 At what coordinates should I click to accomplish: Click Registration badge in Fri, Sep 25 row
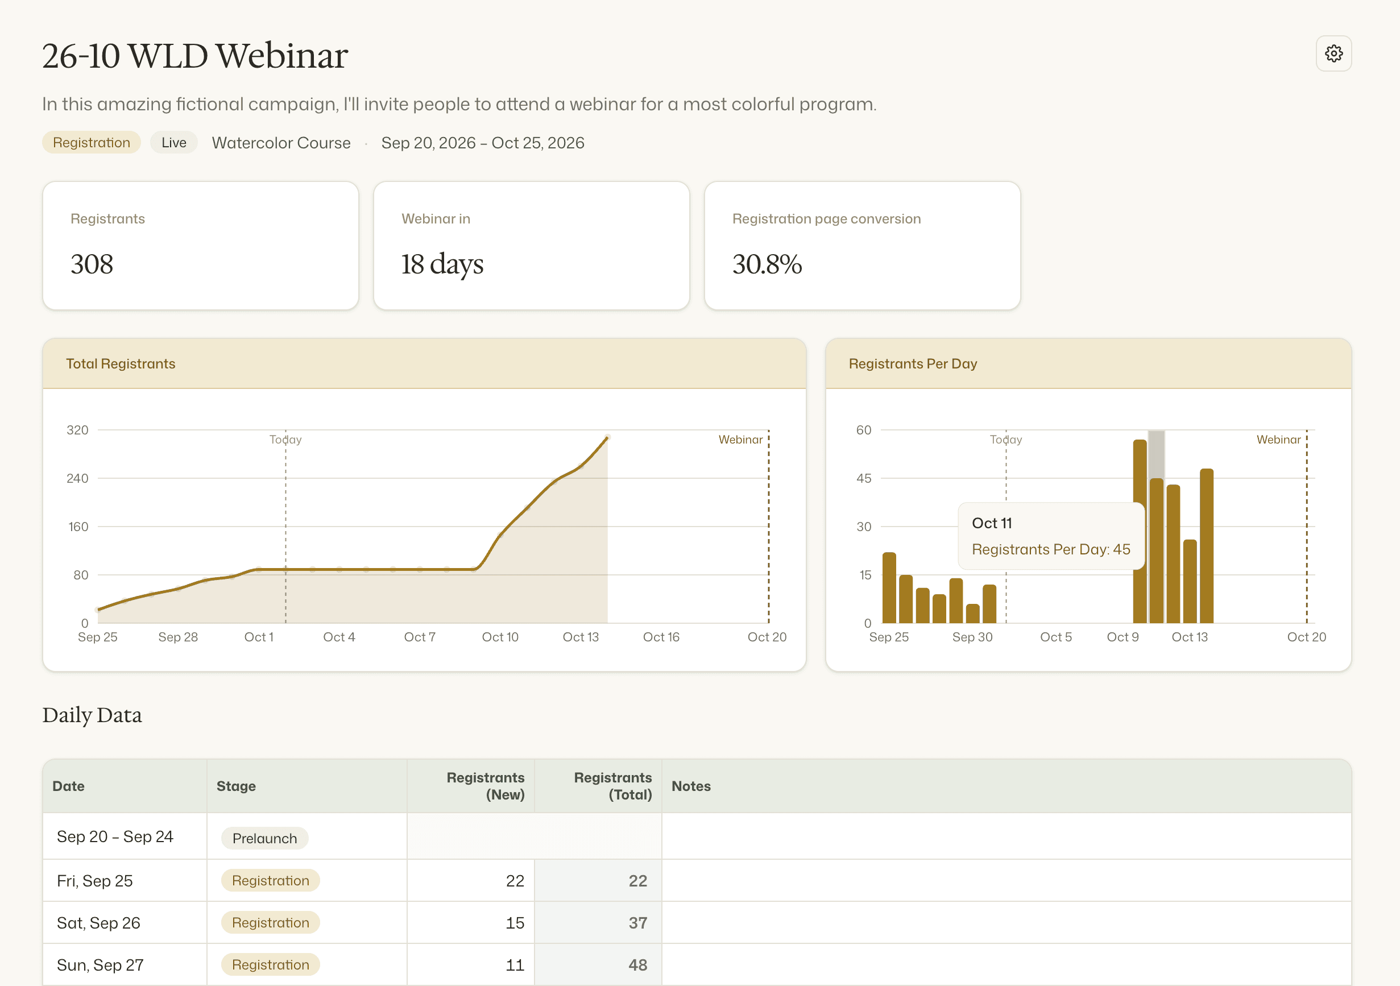[270, 880]
